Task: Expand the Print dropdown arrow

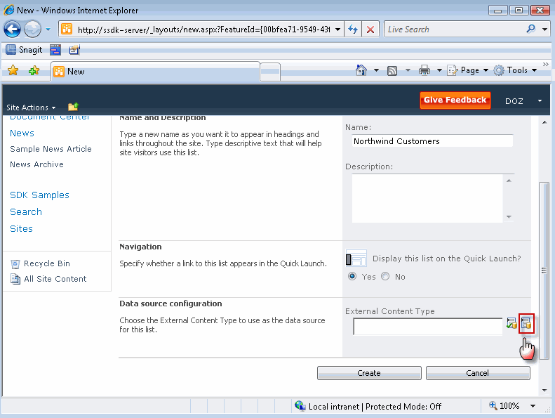Action: pos(439,70)
